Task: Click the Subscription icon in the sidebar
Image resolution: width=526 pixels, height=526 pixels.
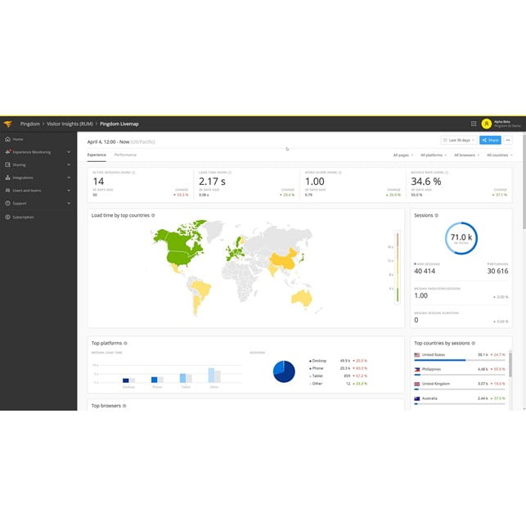Action: [x=7, y=217]
